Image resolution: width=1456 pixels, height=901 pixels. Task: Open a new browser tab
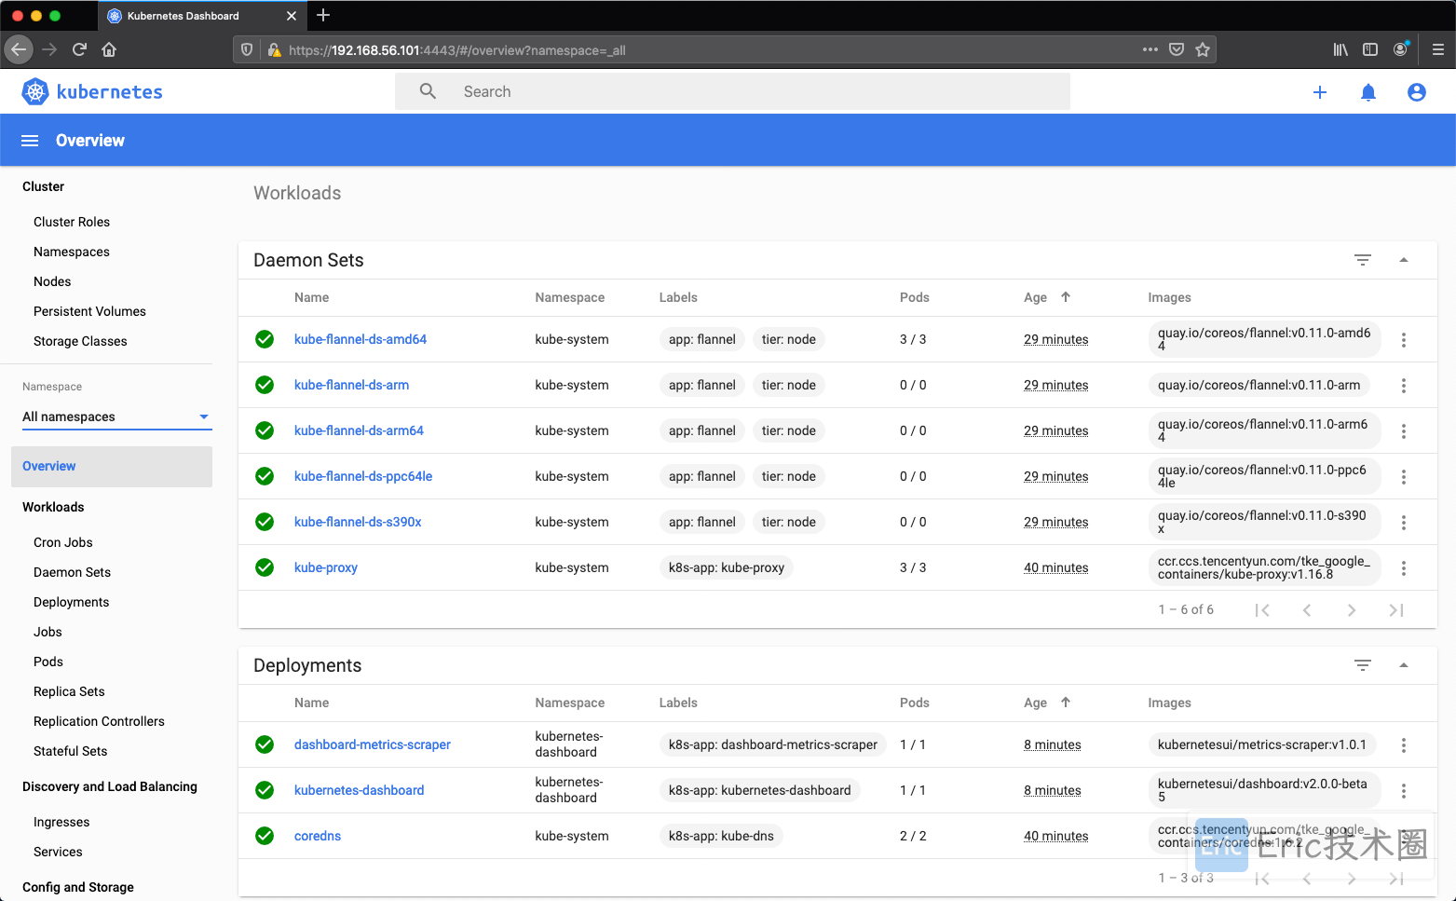click(x=323, y=15)
